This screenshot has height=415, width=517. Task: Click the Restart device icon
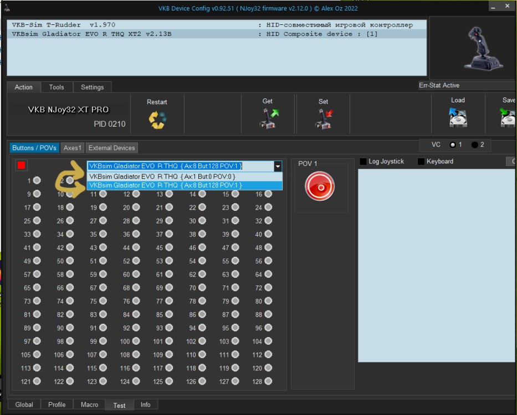click(x=157, y=120)
